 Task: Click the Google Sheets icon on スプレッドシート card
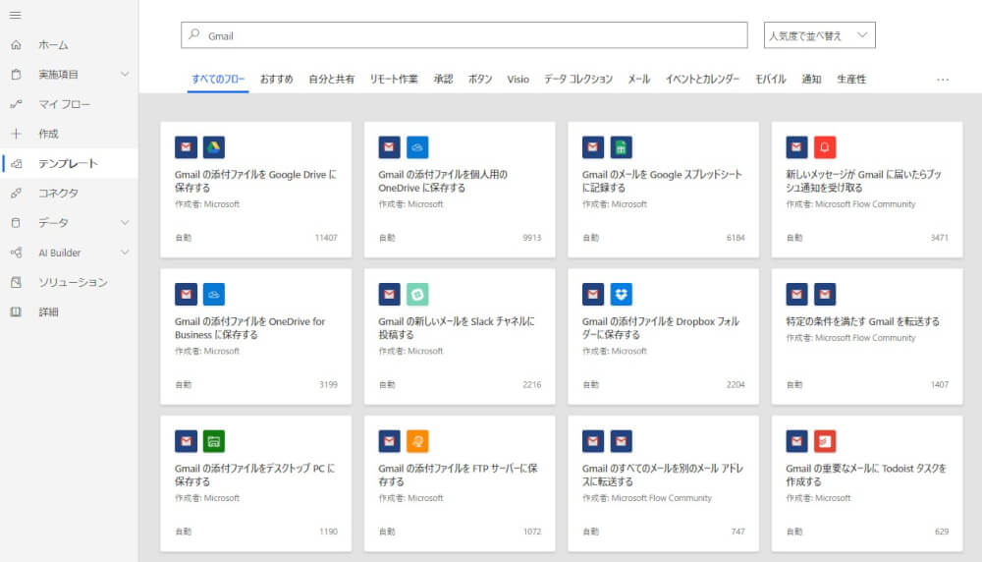(622, 147)
